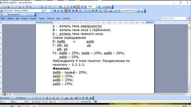Screen dimensions: 191x107
Task: Click the "Введите вопрос" help search field
Action: 173,18
